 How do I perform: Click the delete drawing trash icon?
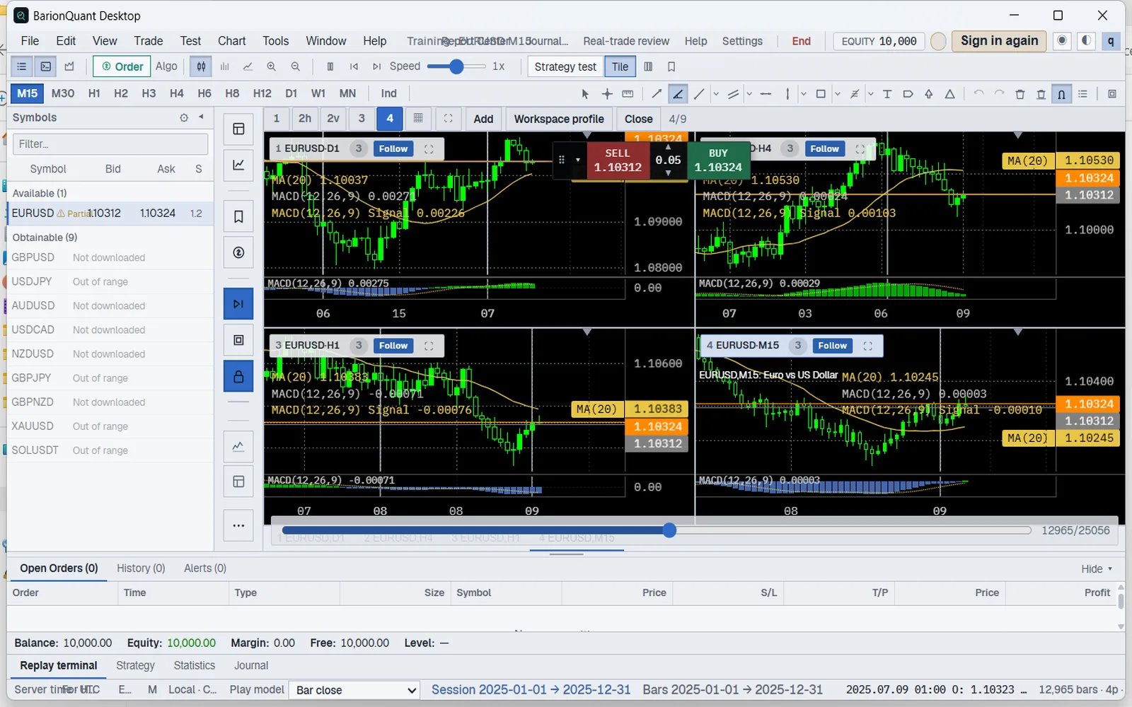click(x=1020, y=94)
